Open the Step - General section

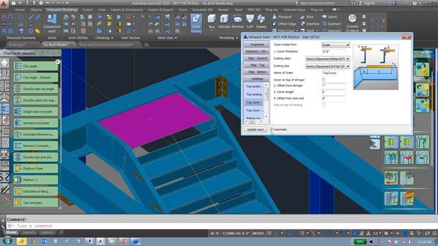pos(257,58)
